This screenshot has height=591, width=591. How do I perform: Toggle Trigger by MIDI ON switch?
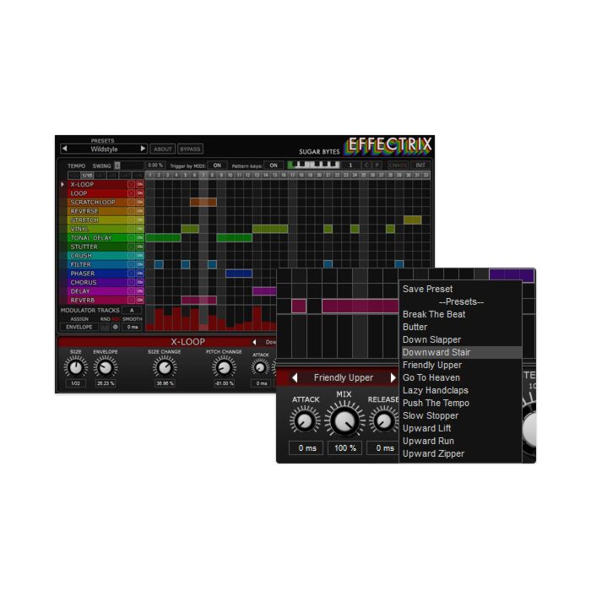point(217,165)
